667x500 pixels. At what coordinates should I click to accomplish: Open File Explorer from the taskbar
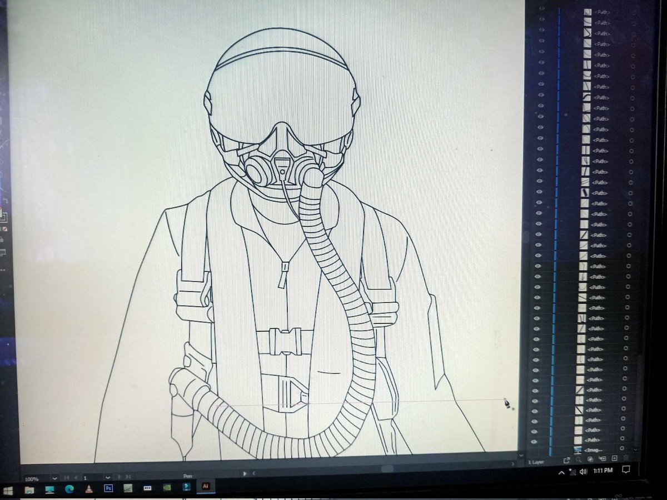29,490
